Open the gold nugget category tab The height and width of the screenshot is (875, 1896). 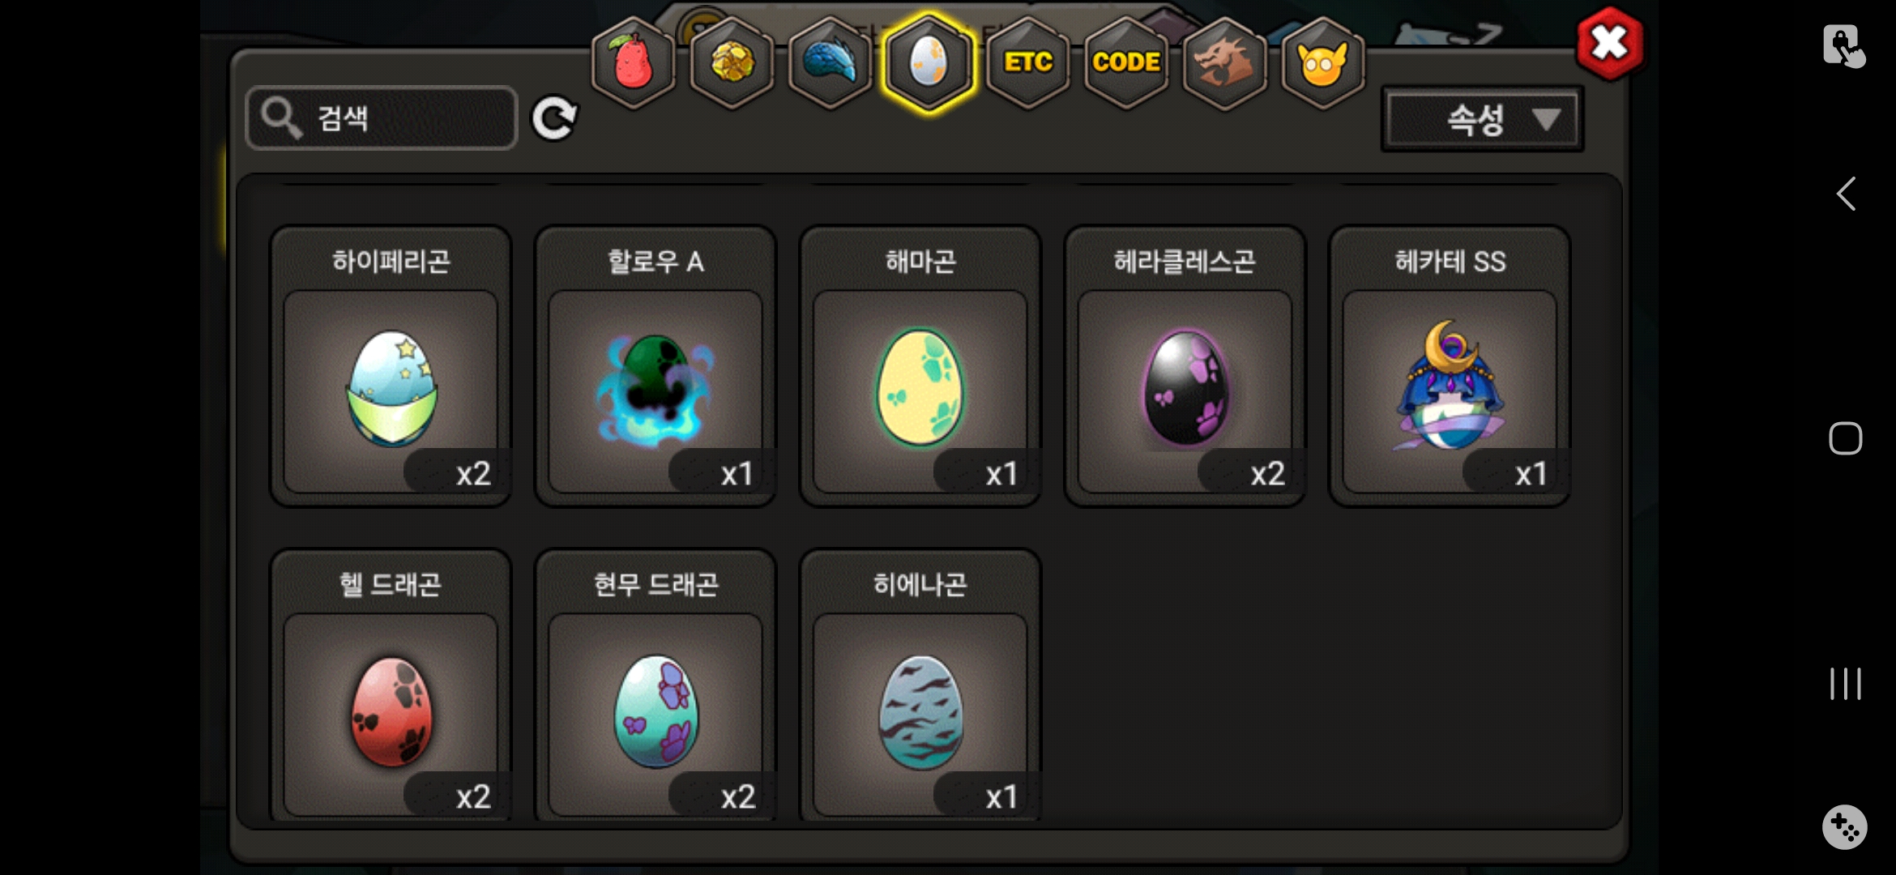[x=732, y=62]
